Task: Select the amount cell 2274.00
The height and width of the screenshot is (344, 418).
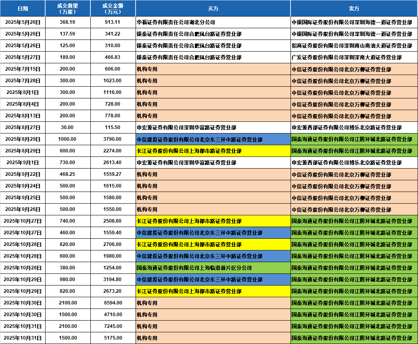Action: coord(113,151)
